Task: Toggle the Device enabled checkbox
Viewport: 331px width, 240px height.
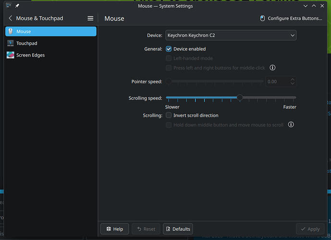Action: pos(169,49)
